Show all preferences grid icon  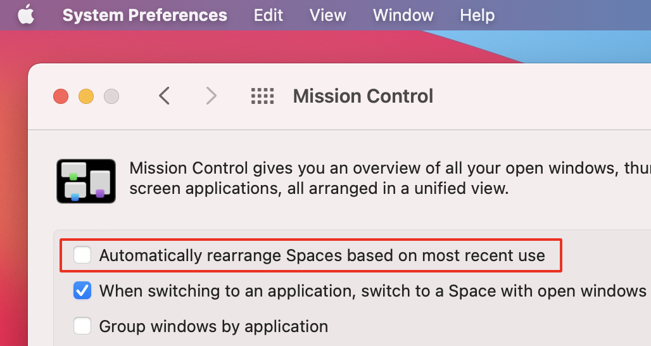point(263,96)
